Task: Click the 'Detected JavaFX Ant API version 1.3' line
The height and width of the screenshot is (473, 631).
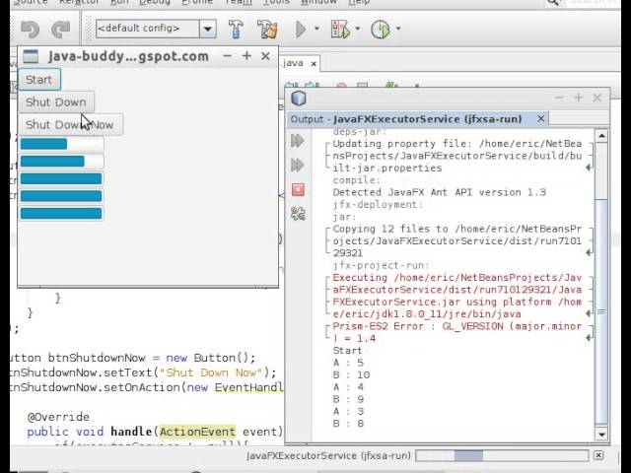Action: click(439, 192)
